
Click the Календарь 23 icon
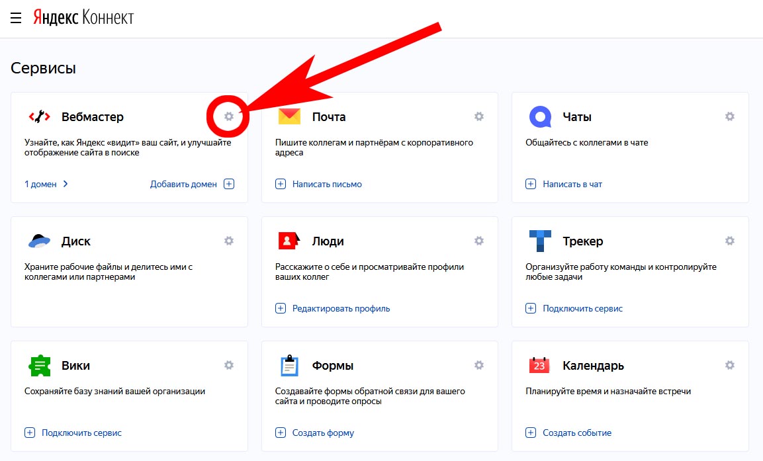[539, 365]
